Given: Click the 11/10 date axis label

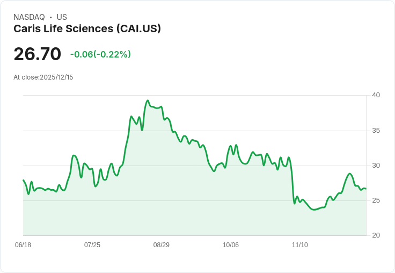Looking at the screenshot, I should (x=300, y=245).
